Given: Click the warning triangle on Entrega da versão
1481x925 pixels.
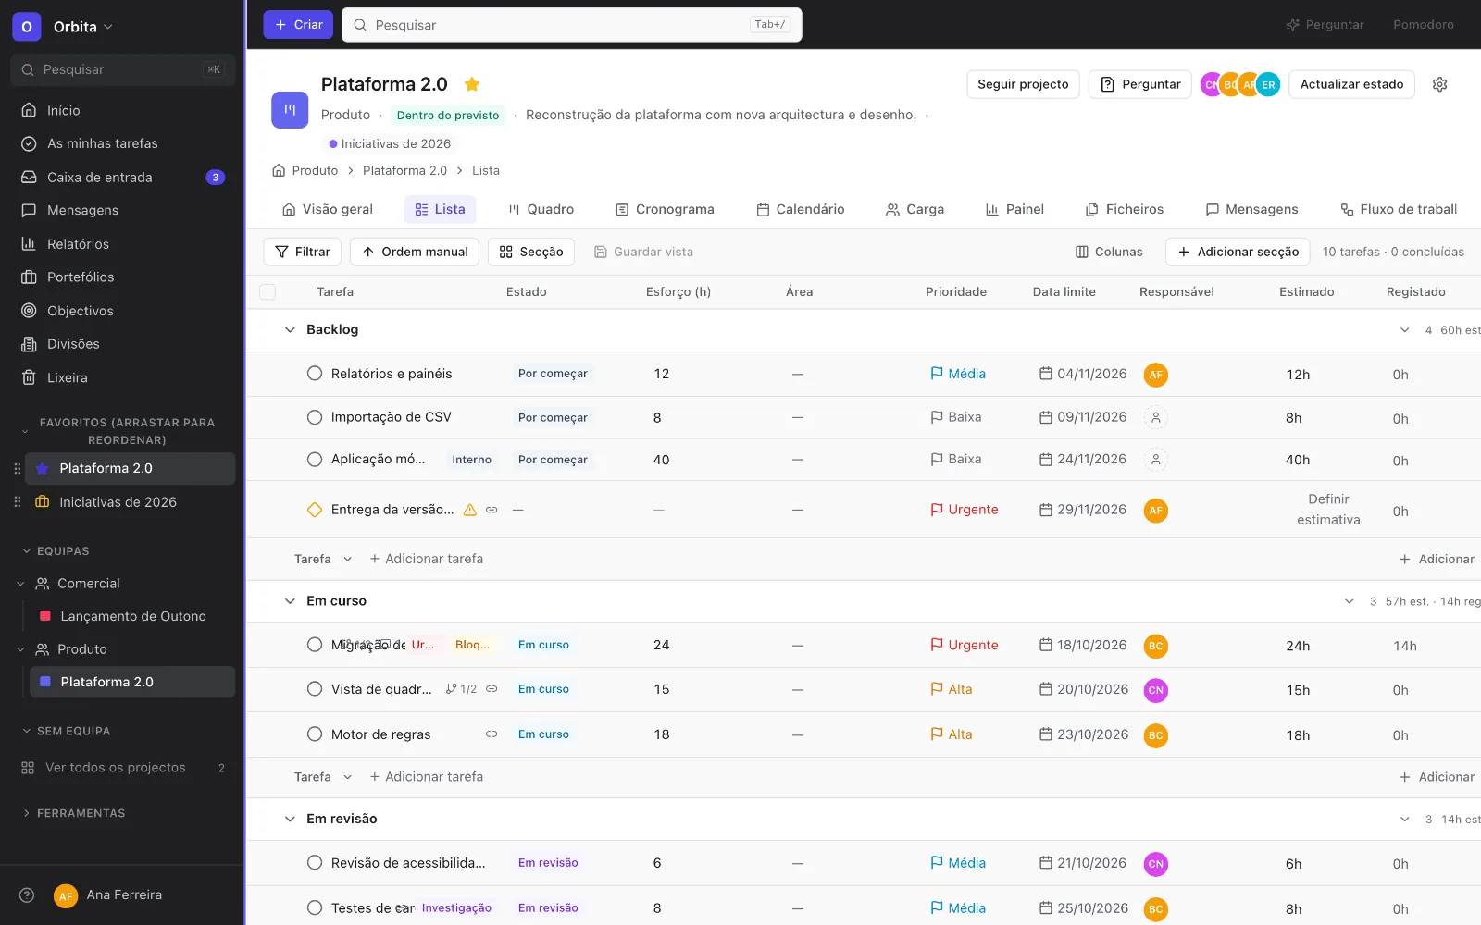Looking at the screenshot, I should tap(469, 510).
